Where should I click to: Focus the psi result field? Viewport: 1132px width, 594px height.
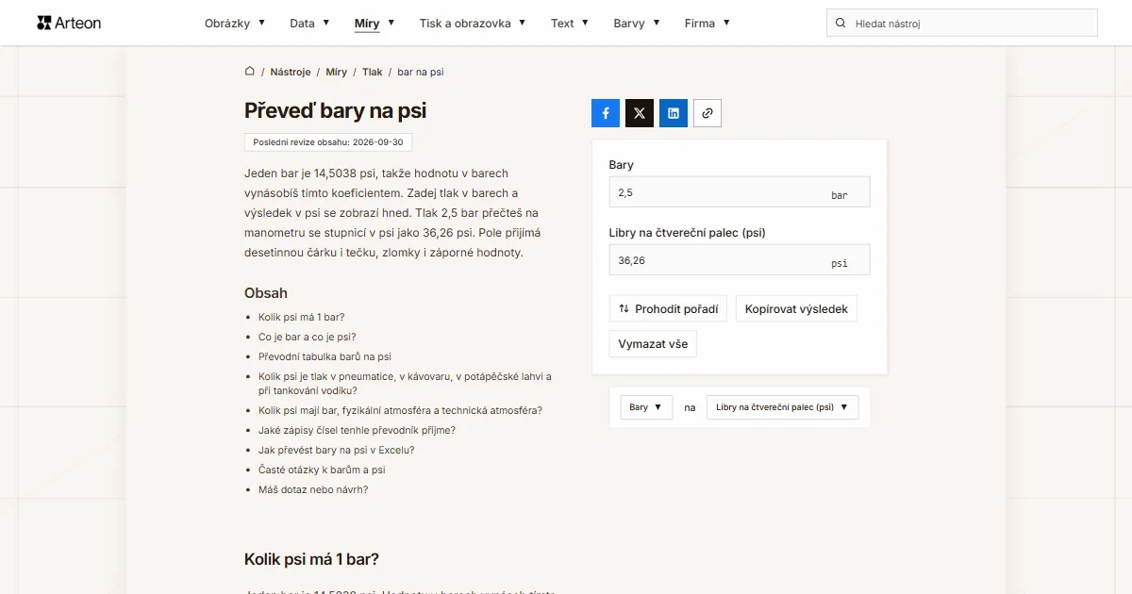(740, 260)
